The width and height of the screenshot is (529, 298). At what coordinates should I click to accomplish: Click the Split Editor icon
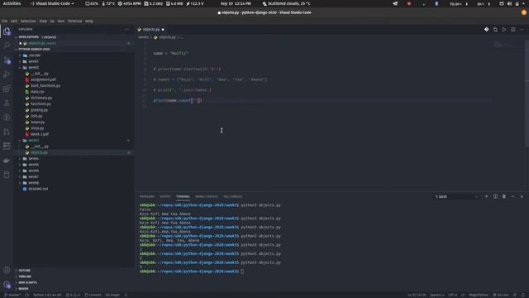coord(512,30)
